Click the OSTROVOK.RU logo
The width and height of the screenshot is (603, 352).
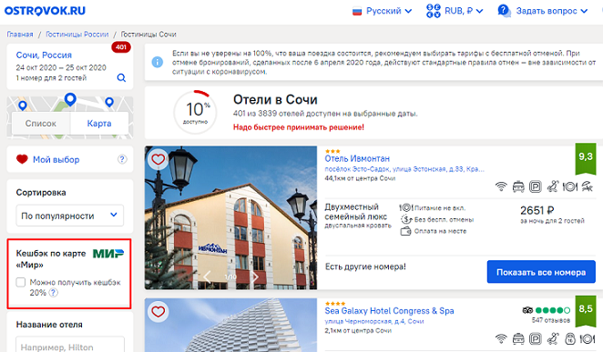click(45, 11)
